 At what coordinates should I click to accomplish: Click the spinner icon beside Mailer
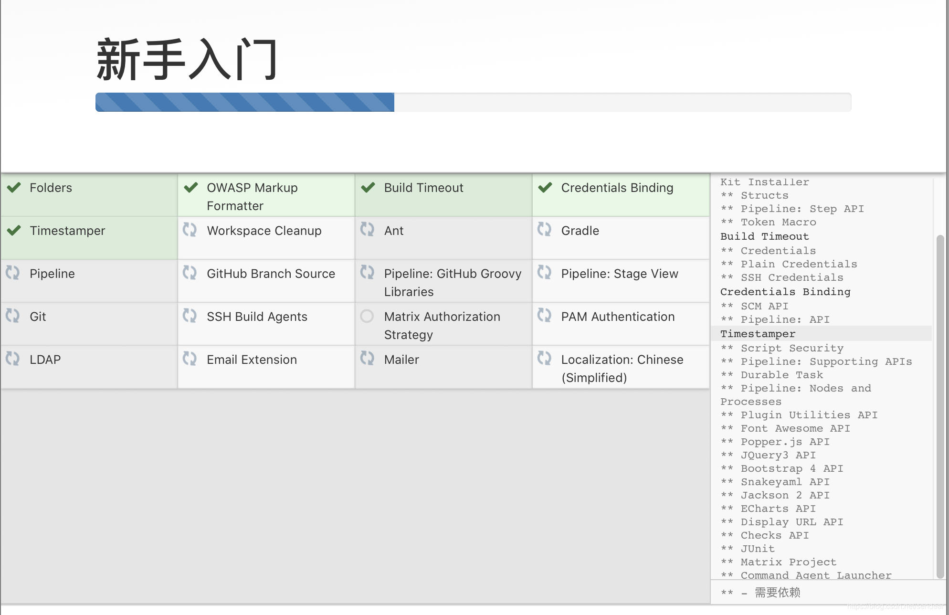click(367, 359)
